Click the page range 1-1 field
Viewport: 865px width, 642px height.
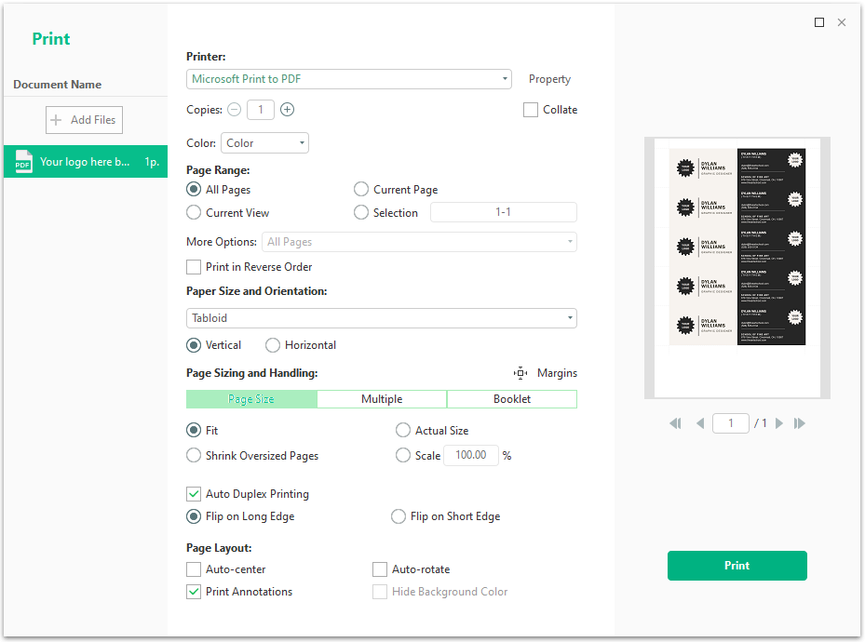pyautogui.click(x=504, y=212)
